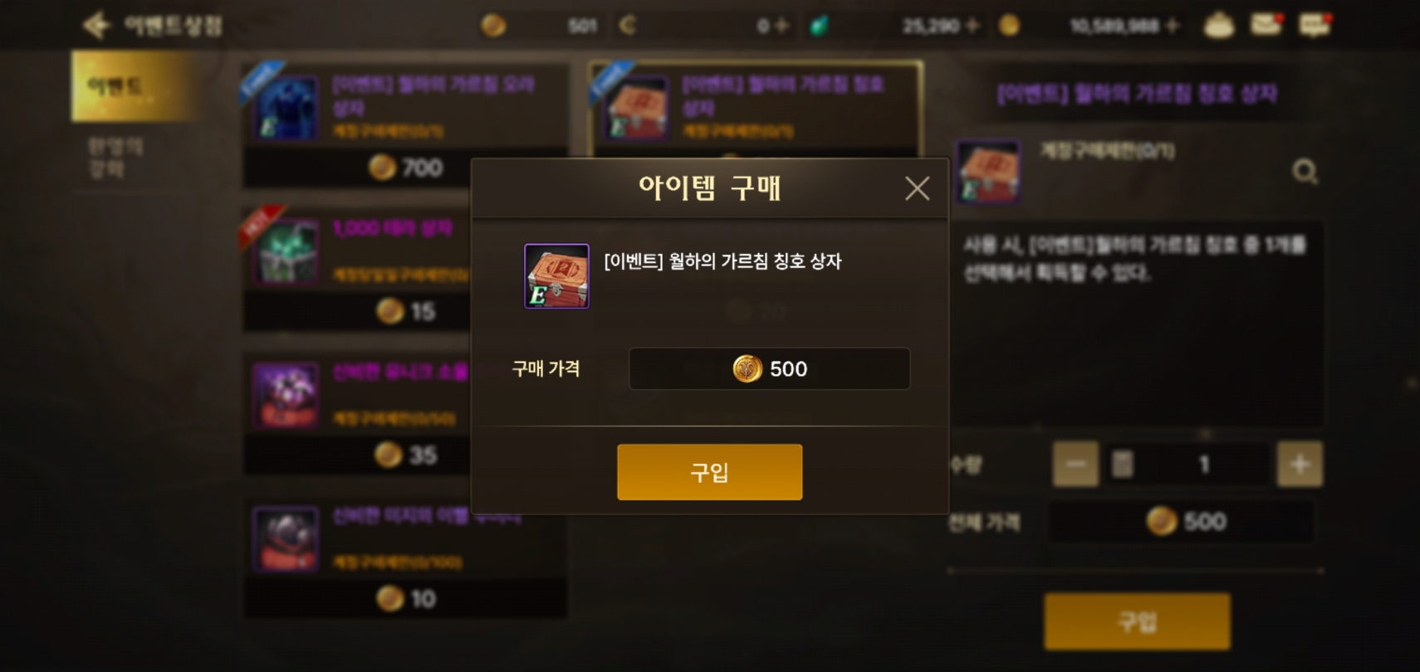Select the shop item priced at 10 coins
Image resolution: width=1420 pixels, height=672 pixels.
point(405,558)
